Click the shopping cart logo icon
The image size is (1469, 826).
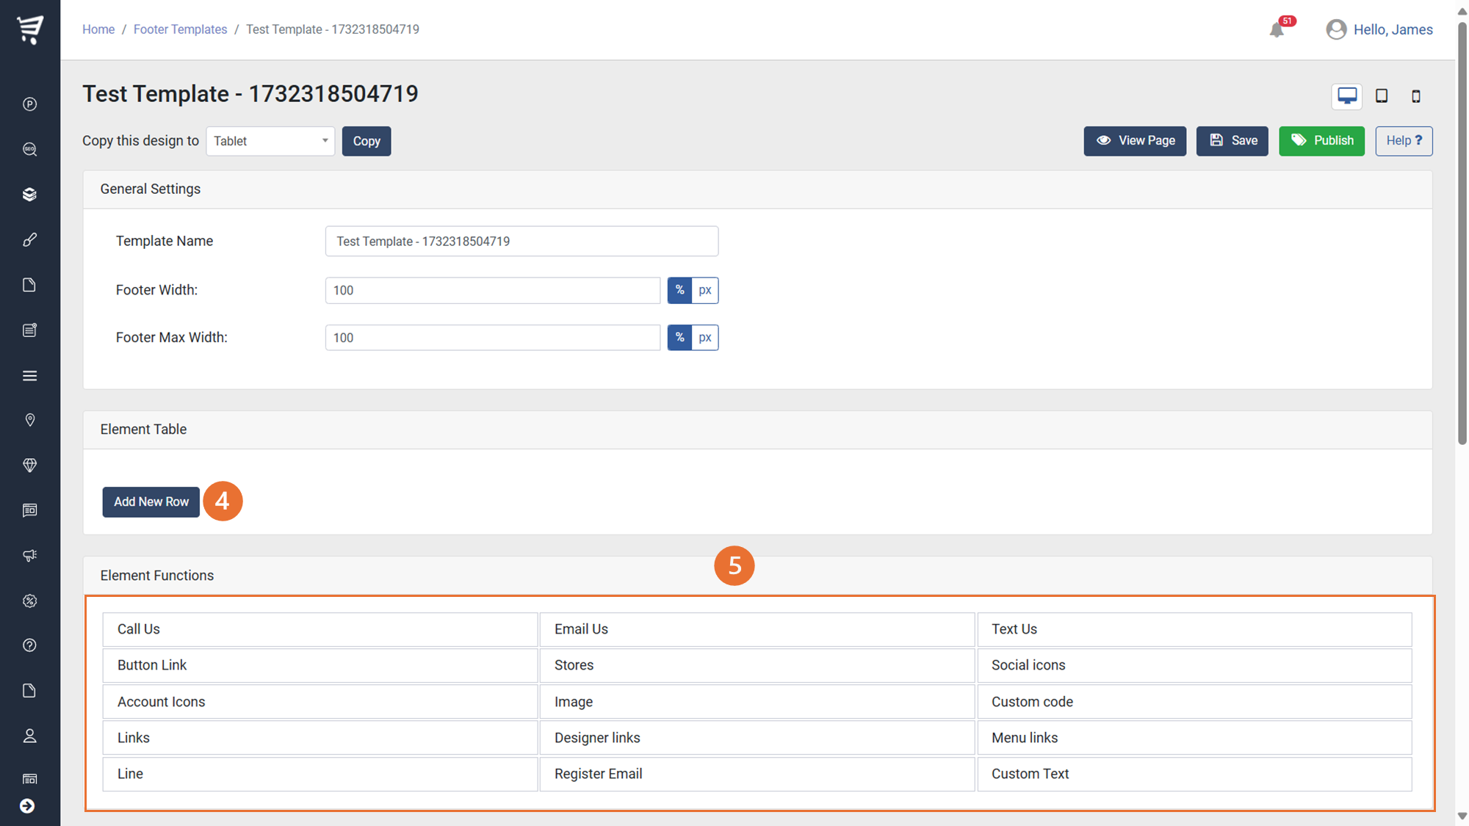pyautogui.click(x=30, y=29)
